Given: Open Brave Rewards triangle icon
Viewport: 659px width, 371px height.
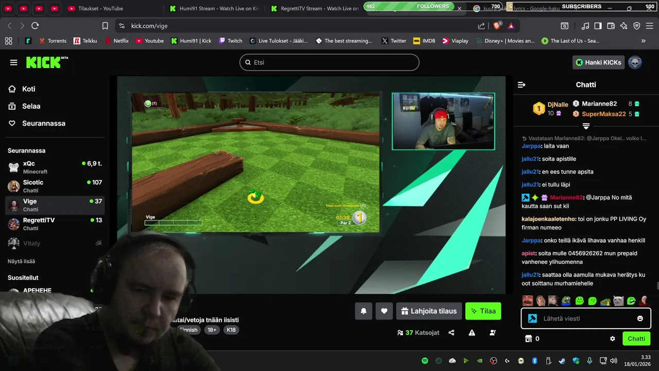Looking at the screenshot, I should click(511, 26).
